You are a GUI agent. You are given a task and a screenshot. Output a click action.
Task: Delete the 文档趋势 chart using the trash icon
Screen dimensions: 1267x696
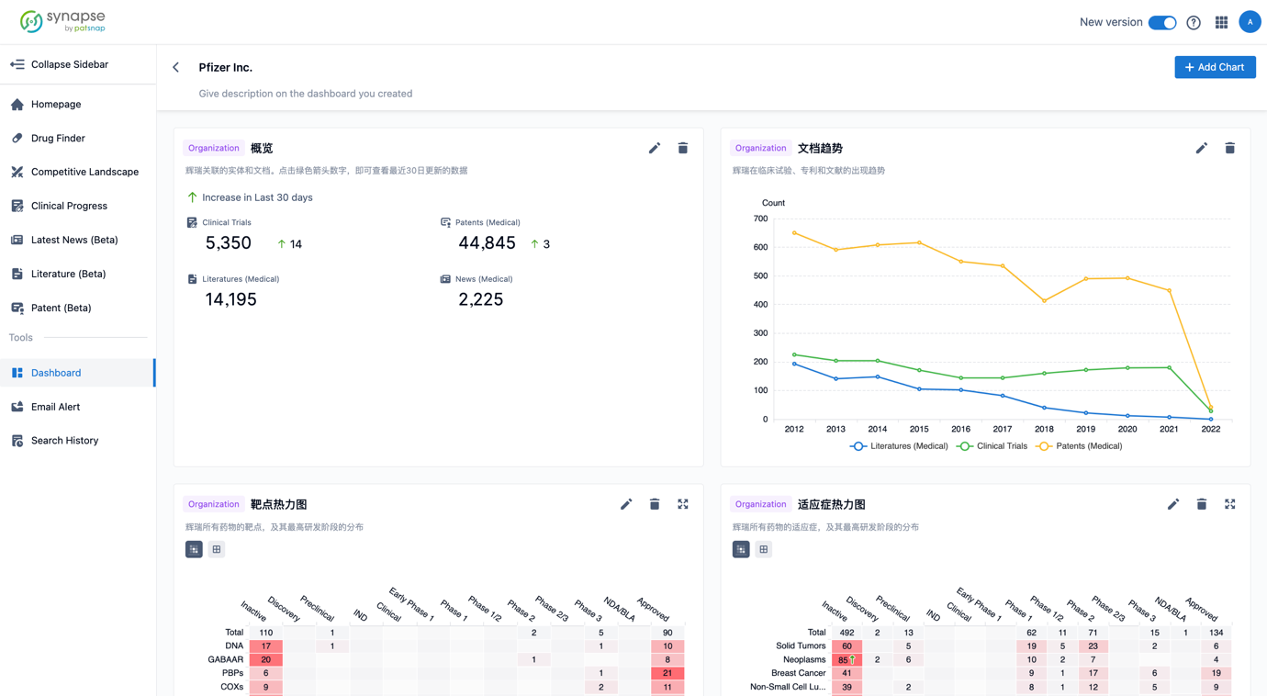click(x=1230, y=148)
